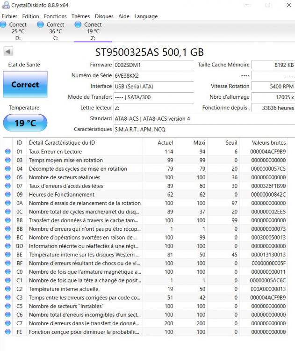Select drive Z: status indicator icon
Viewport: 295px width, 351px height.
tap(79, 25)
